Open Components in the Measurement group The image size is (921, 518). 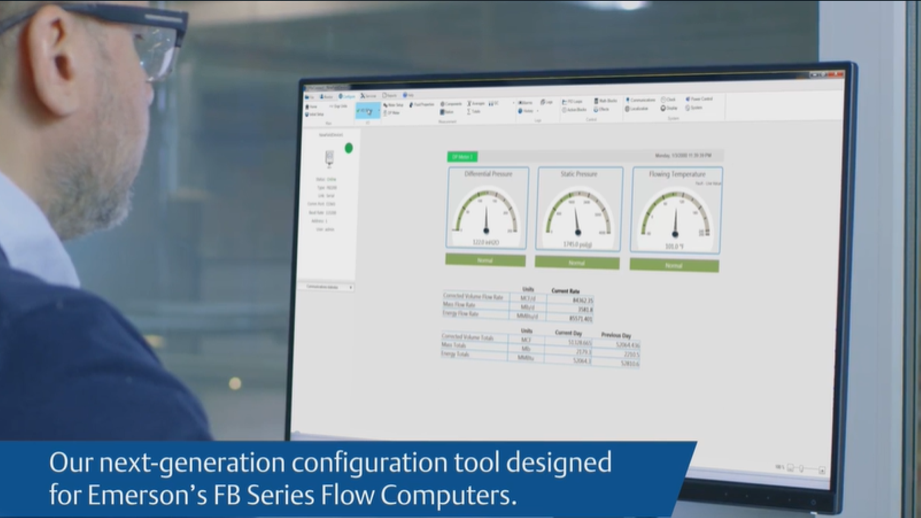[451, 104]
